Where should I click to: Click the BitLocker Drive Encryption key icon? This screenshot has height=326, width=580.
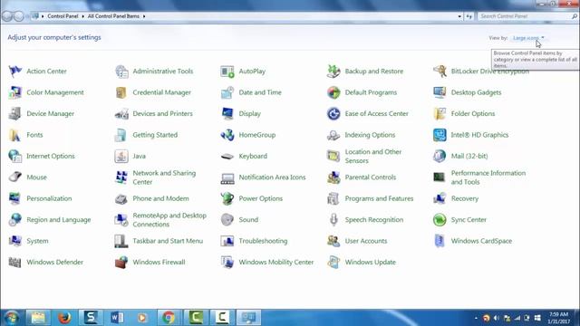click(440, 72)
